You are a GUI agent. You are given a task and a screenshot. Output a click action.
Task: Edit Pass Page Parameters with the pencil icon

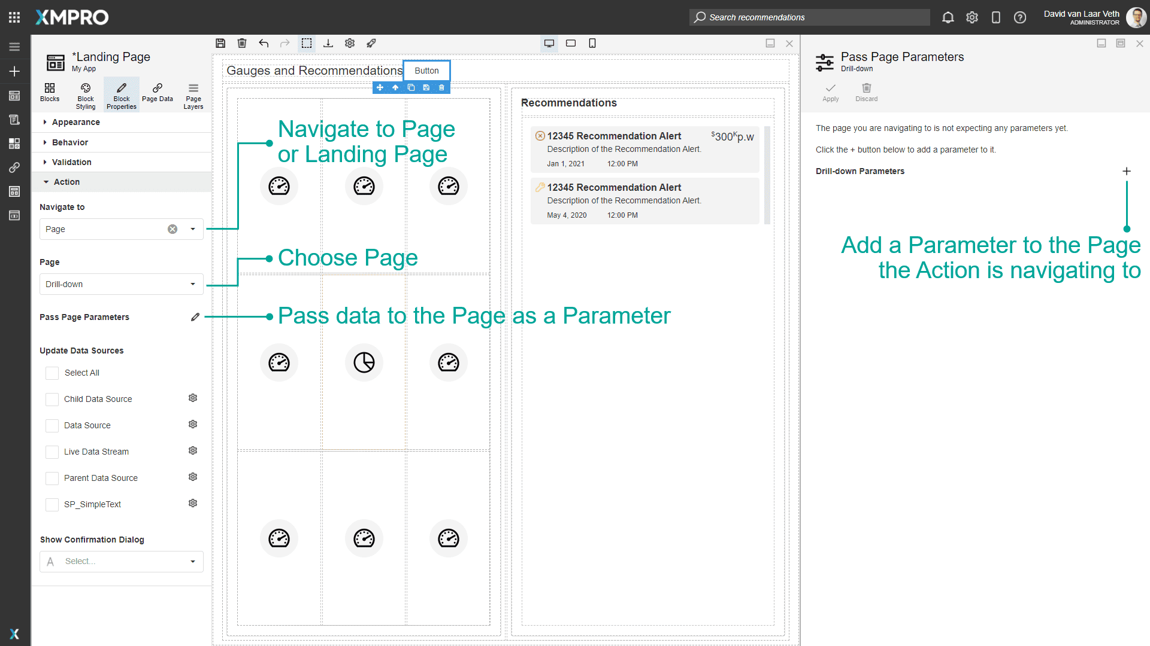(x=195, y=317)
